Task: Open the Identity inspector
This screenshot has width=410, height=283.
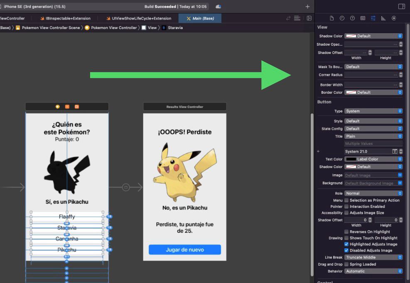Action: [x=363, y=18]
